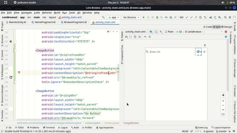The height and width of the screenshot is (133, 237).
Task: Open the Problems tool window
Action: pyautogui.click(x=33, y=127)
